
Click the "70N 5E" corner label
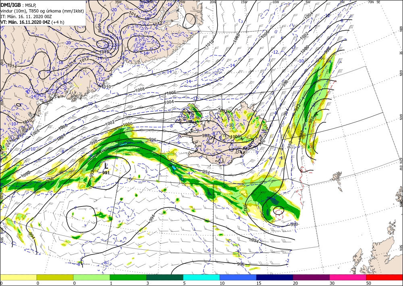pos(374,2)
